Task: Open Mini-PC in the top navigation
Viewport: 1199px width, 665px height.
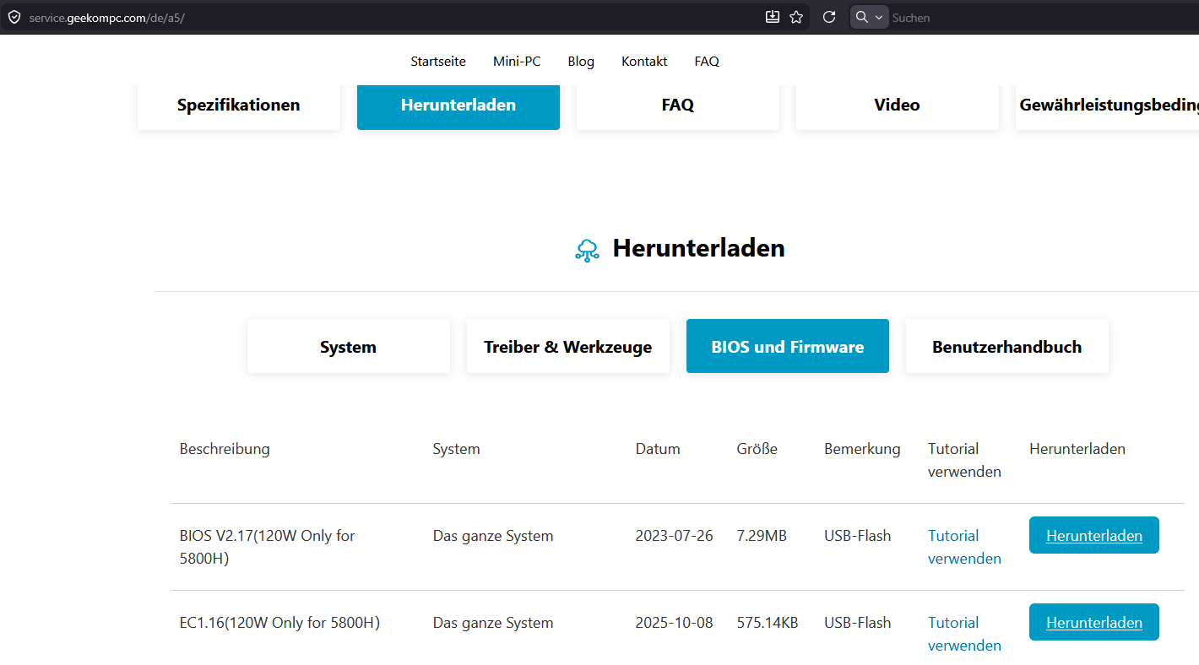Action: click(x=517, y=62)
